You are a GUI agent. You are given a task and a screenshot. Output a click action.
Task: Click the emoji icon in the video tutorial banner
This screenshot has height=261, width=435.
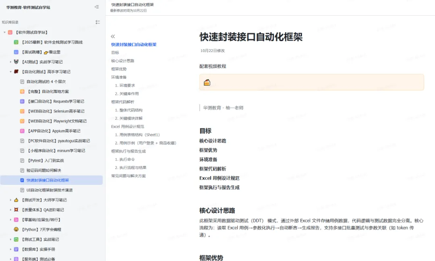(x=207, y=82)
